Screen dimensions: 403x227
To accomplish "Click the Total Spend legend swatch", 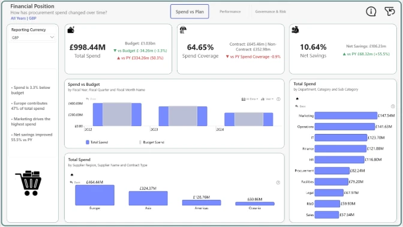I will [x=88, y=142].
